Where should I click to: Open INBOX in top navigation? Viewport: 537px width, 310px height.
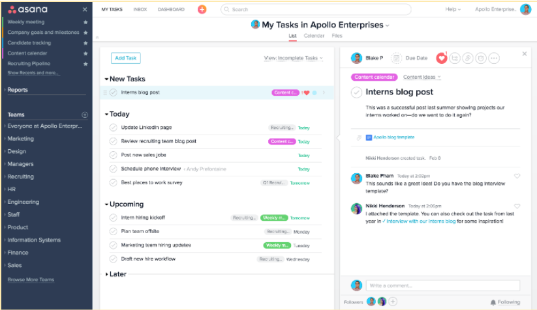click(x=140, y=10)
